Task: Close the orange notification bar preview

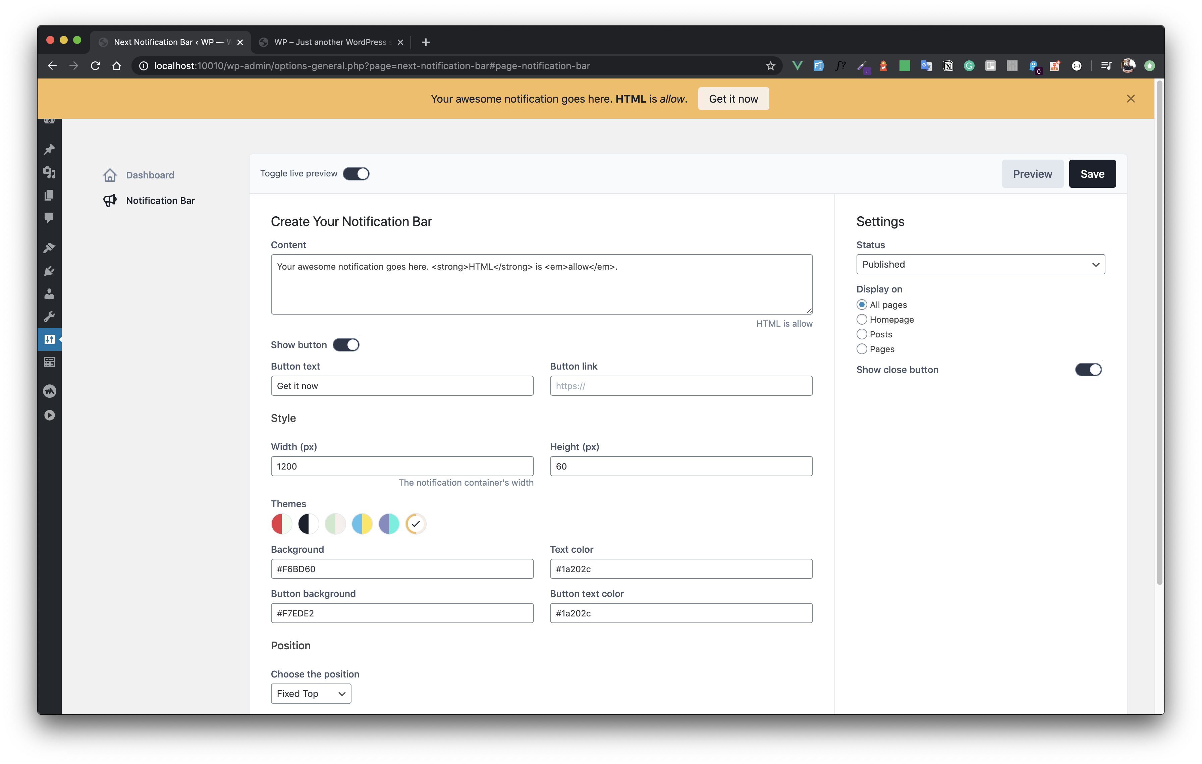Action: 1131,99
